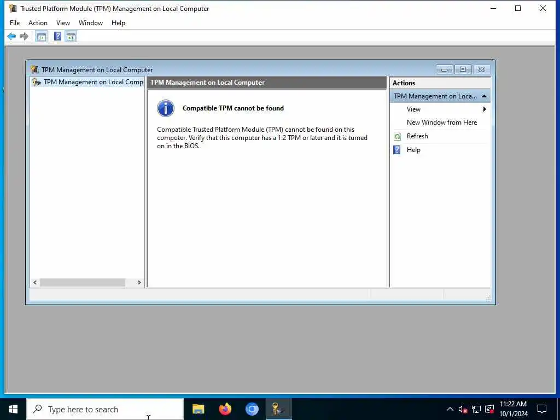This screenshot has height=420, width=560.
Task: Click the network tray icon
Action: point(476,409)
